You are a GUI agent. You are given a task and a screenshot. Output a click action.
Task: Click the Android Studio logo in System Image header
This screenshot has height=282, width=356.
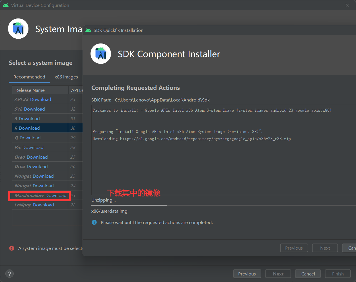(x=18, y=29)
